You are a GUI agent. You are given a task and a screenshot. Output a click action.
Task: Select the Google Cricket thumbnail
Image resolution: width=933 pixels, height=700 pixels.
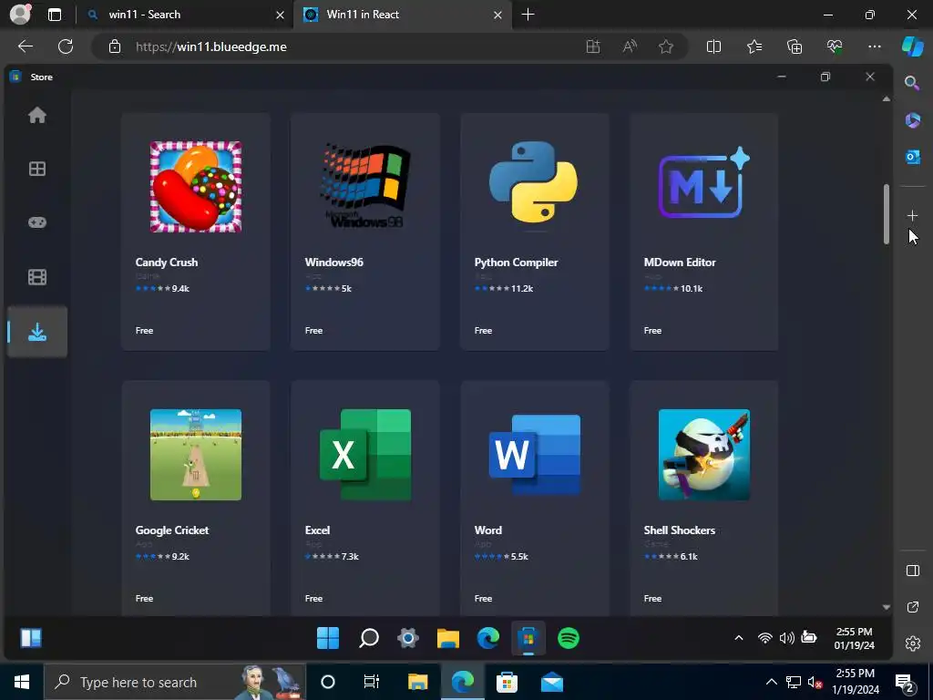tap(196, 455)
